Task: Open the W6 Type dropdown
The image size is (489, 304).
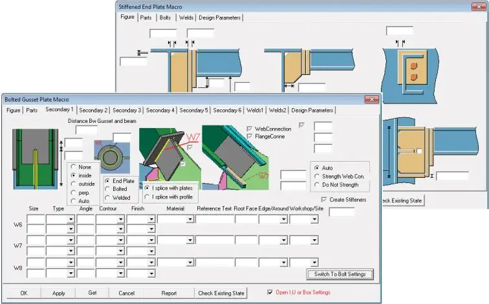Action: point(70,220)
